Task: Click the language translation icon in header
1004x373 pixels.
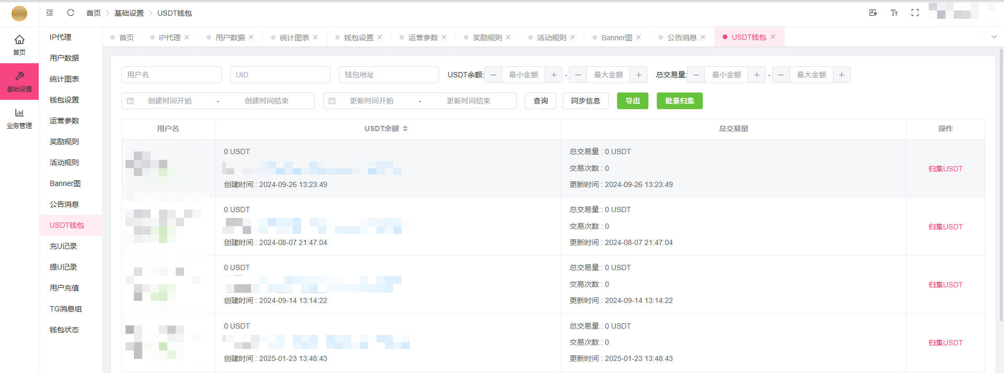Action: (x=873, y=13)
